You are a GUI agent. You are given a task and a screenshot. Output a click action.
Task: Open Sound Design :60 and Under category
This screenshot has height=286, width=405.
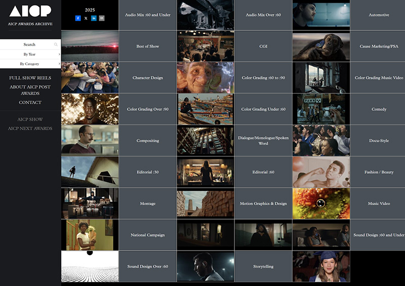[x=379, y=235]
